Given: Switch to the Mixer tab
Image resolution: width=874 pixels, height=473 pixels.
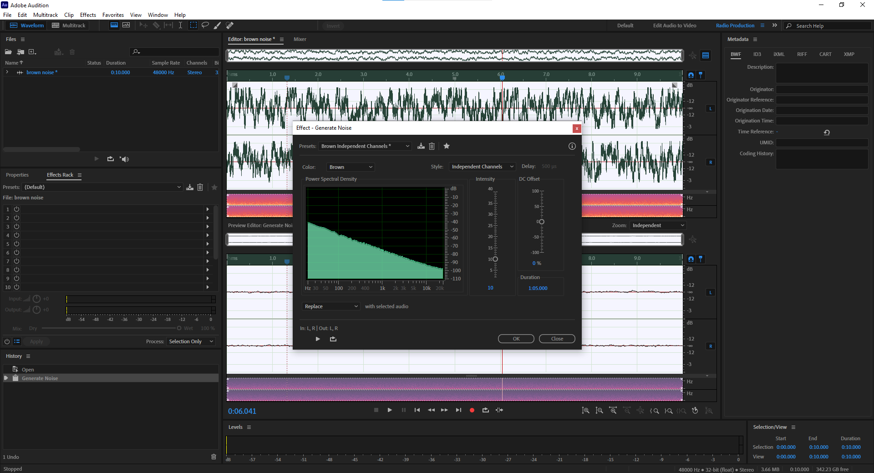Looking at the screenshot, I should coord(300,39).
